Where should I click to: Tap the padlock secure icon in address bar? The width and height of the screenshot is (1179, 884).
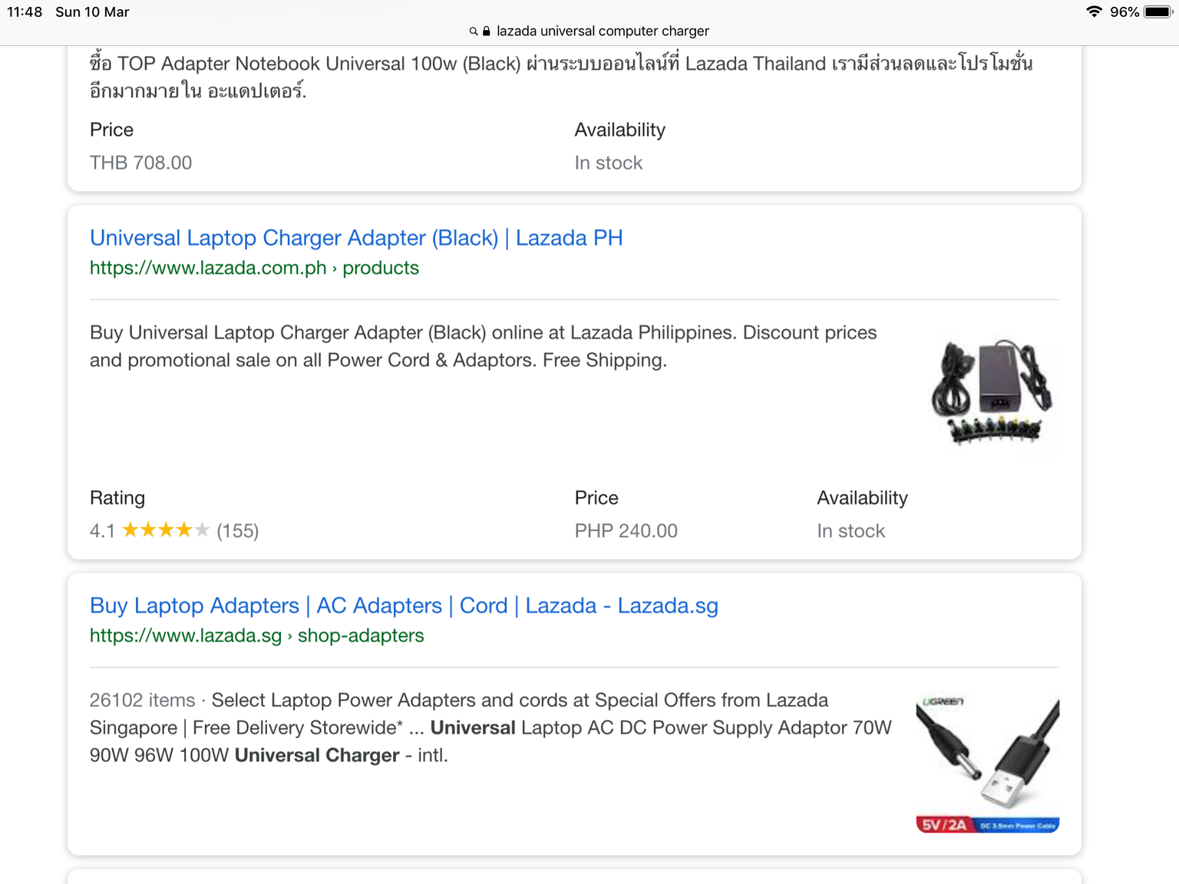point(486,31)
